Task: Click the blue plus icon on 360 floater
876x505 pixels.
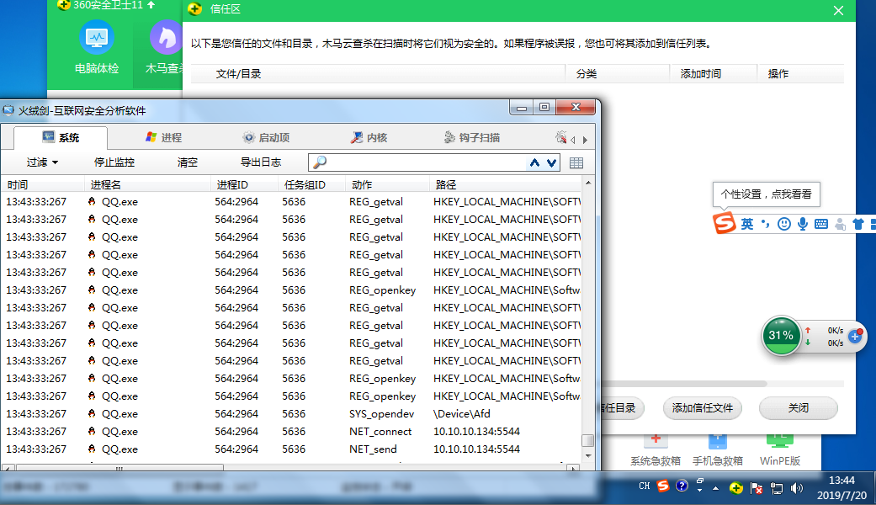Action: click(x=855, y=336)
